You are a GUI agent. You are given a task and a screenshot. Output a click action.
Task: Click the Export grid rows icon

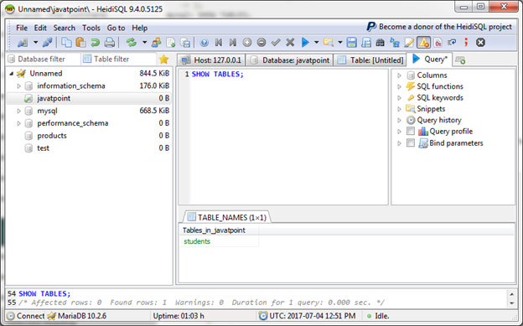tap(185, 43)
